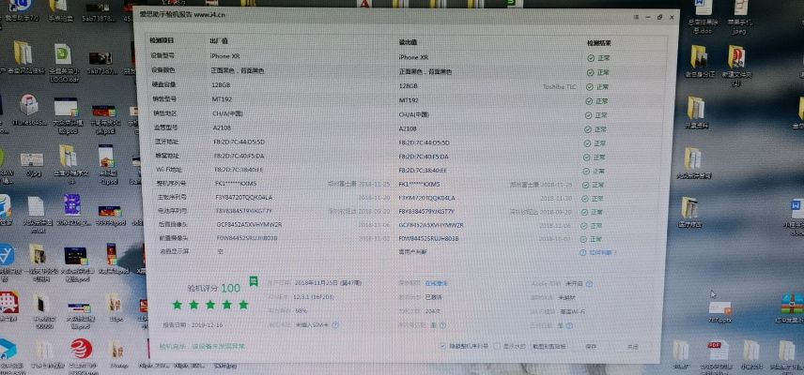Image resolution: width=804 pixels, height=375 pixels.
Task: Click the 截图到剪贴板 button
Action: coord(549,346)
